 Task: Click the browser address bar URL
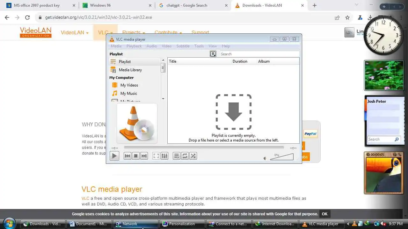click(x=98, y=17)
